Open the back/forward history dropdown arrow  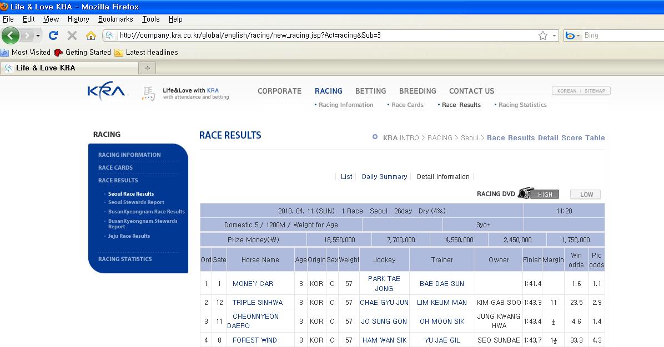click(x=38, y=35)
